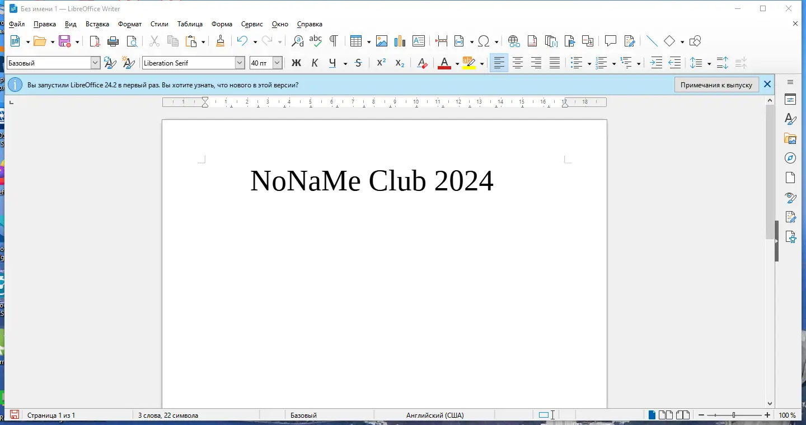Toggle bold (Ж) formatting
Viewport: 806px width, 425px height.
(297, 63)
